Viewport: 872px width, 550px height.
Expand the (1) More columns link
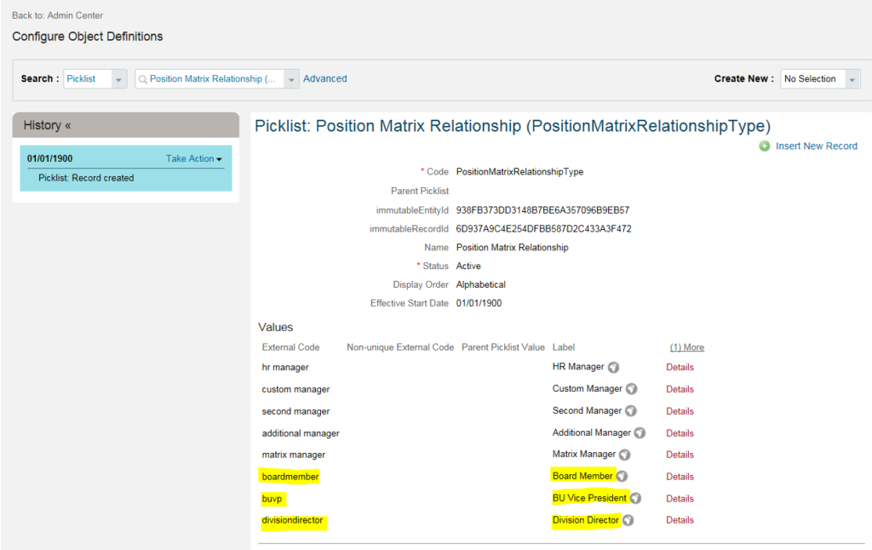[687, 347]
